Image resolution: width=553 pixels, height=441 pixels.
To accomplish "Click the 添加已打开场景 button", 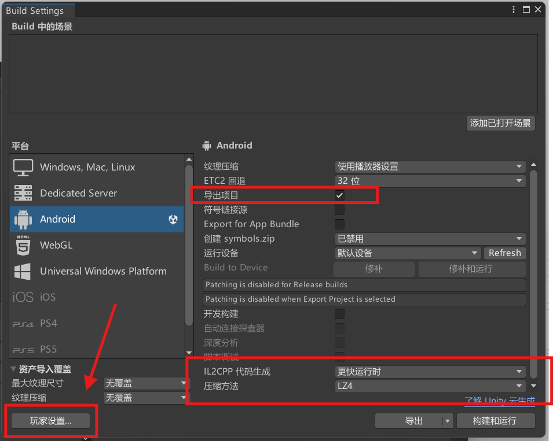I will click(x=500, y=123).
